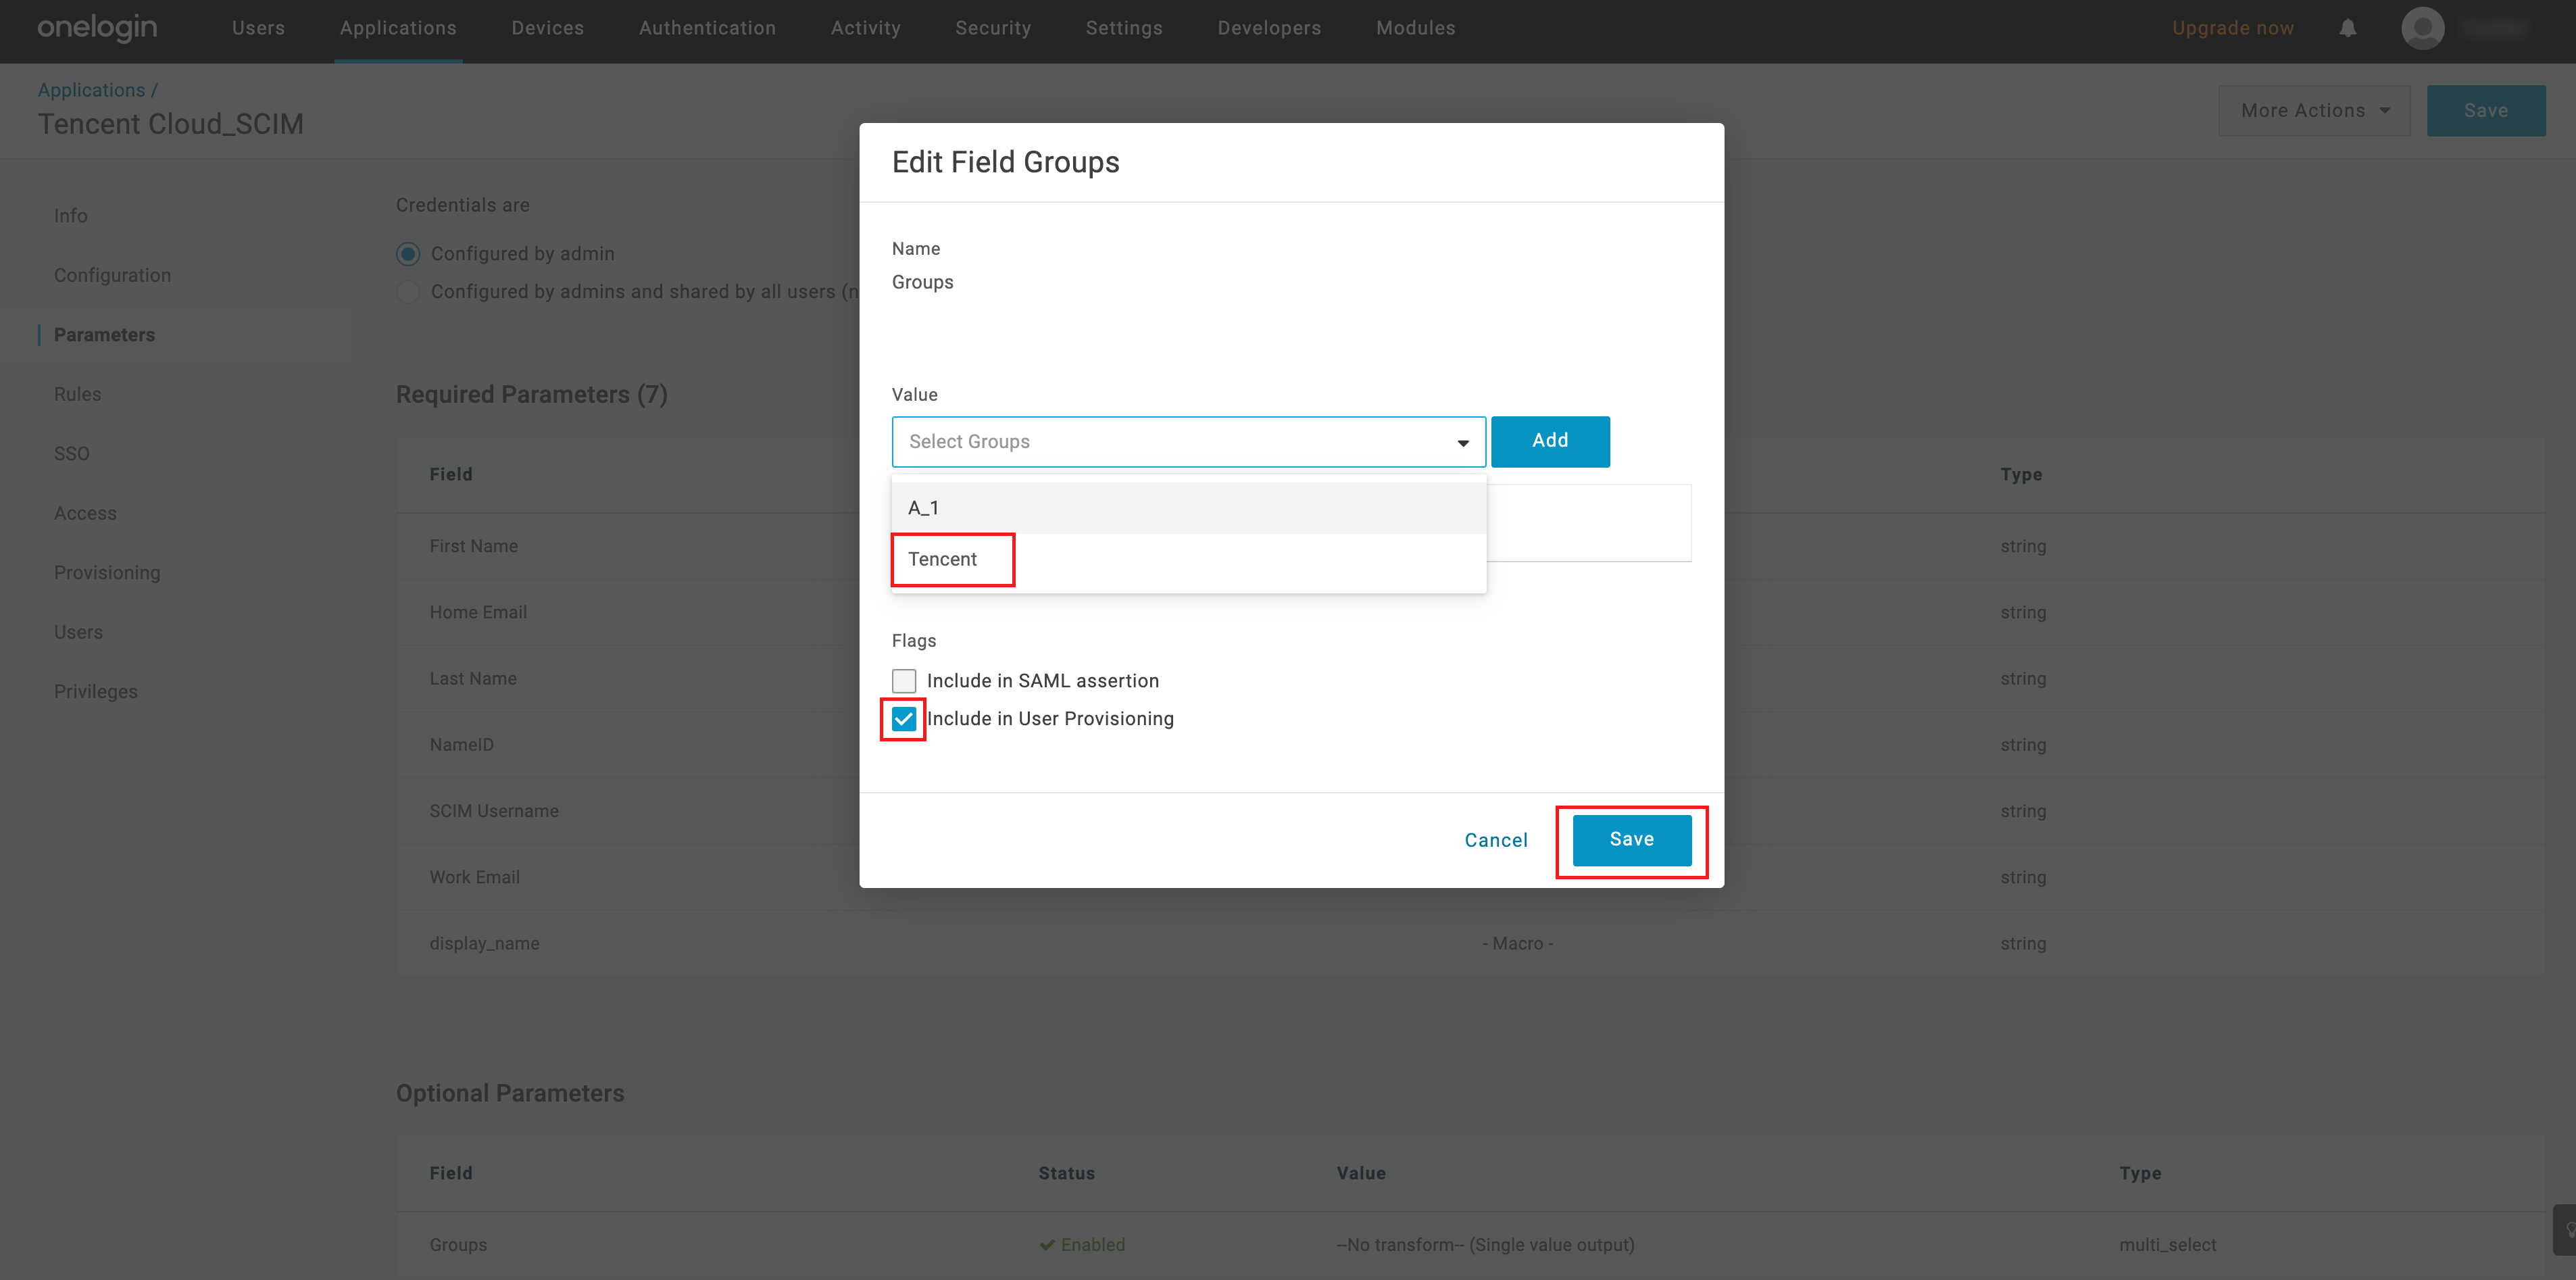2576x1280 pixels.
Task: Open the notifications bell
Action: [x=2347, y=28]
